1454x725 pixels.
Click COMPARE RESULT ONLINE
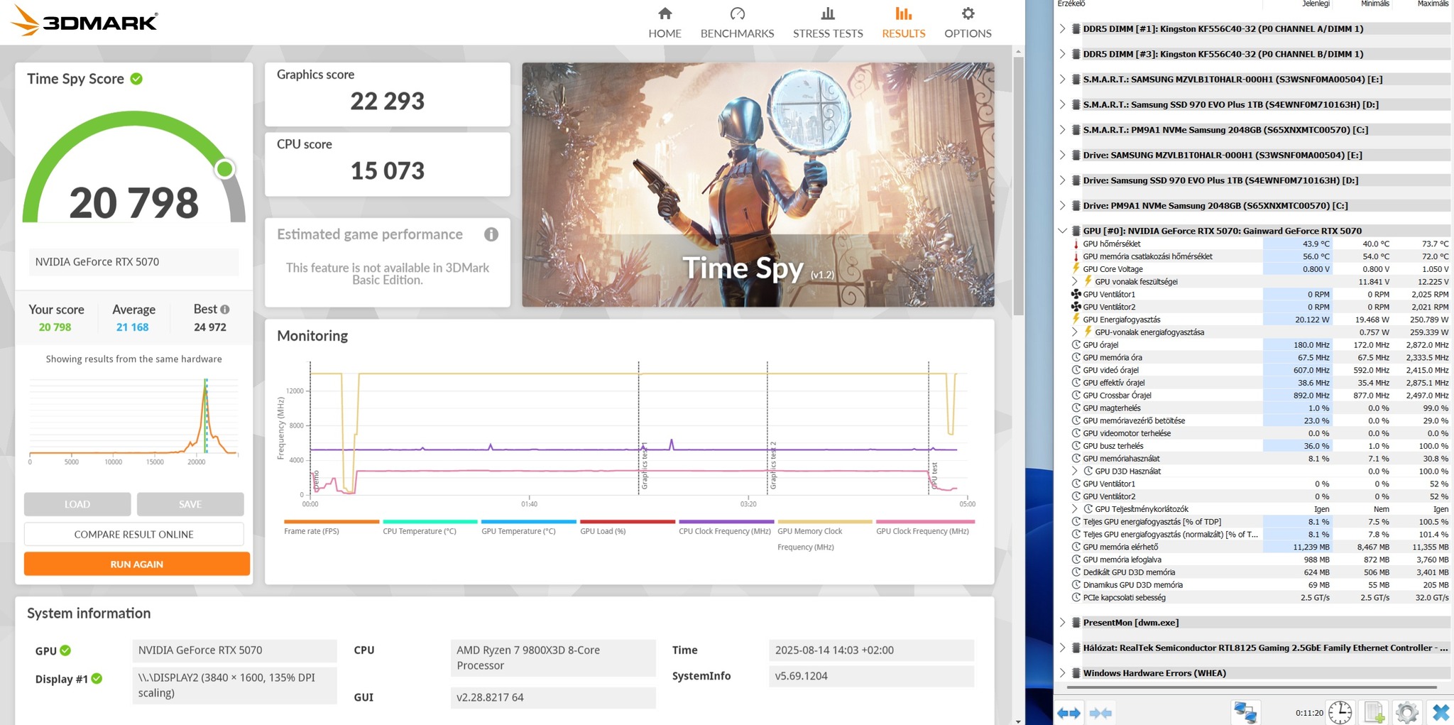[x=134, y=534]
